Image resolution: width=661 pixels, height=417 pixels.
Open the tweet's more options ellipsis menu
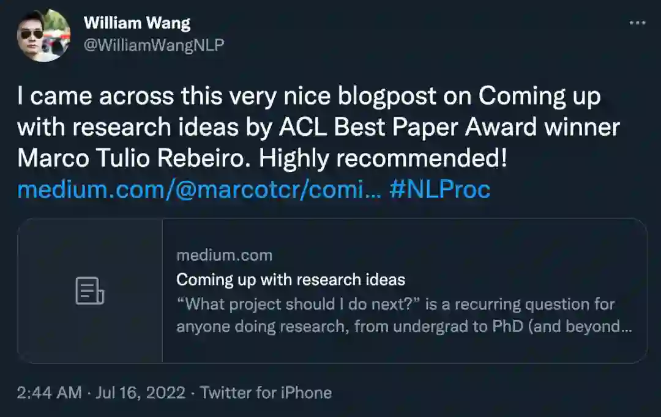[x=637, y=23]
